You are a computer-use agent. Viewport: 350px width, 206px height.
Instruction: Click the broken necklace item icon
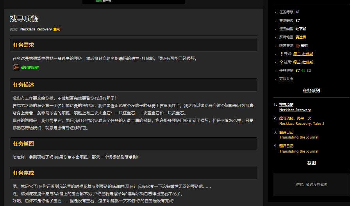pos(16,67)
